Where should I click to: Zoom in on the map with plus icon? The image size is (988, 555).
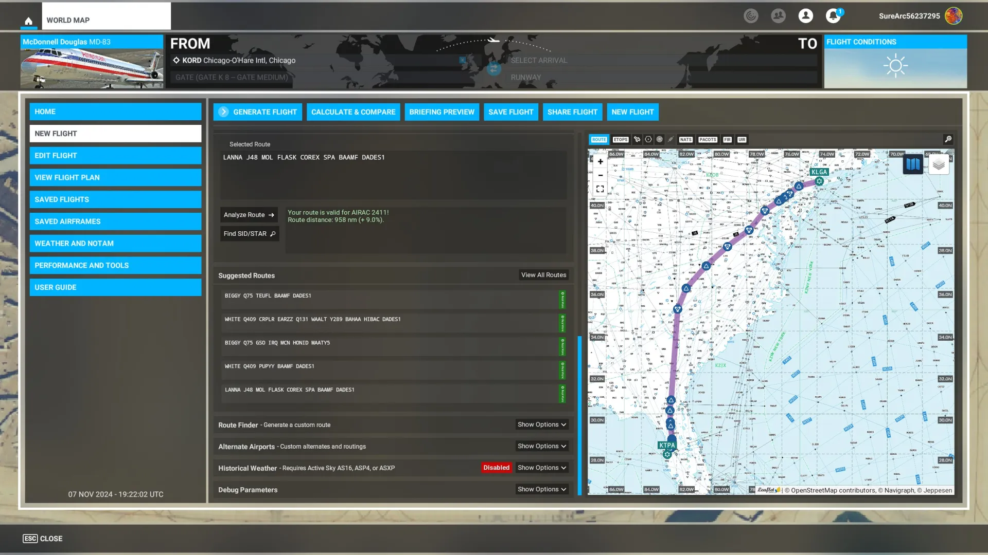pyautogui.click(x=600, y=161)
